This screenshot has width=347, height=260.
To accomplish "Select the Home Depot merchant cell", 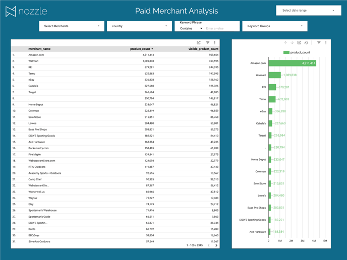I will tap(36, 105).
